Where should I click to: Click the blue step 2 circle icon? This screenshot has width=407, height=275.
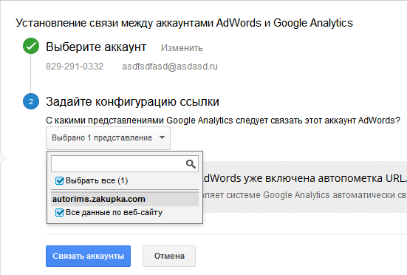point(31,101)
